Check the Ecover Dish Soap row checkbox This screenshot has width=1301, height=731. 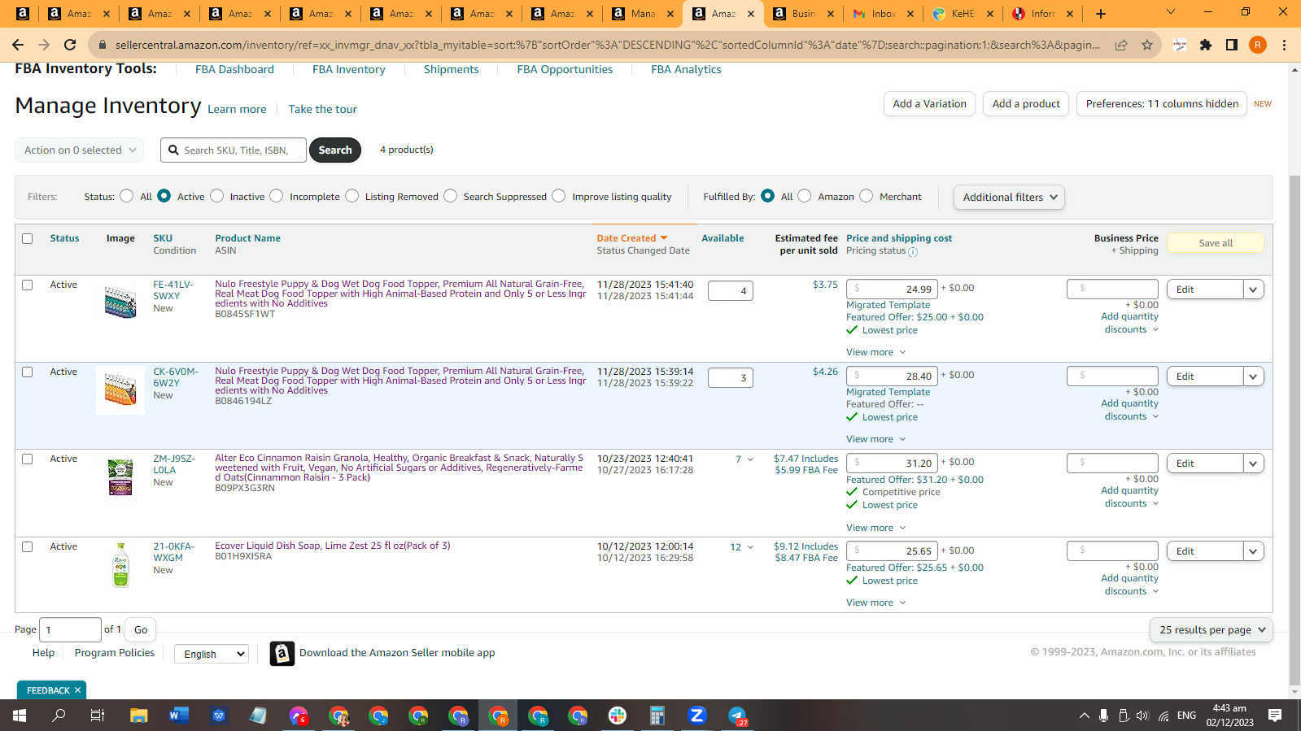(x=28, y=546)
